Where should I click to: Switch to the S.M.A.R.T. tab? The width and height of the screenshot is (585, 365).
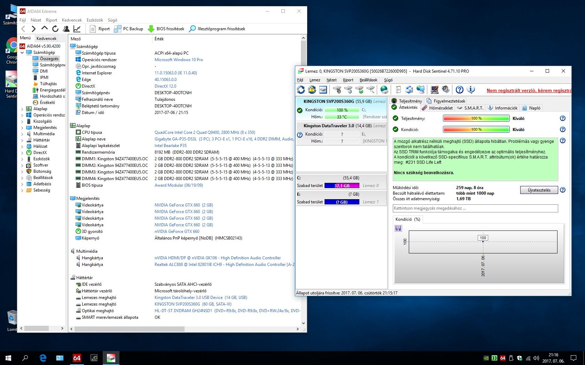pos(470,108)
